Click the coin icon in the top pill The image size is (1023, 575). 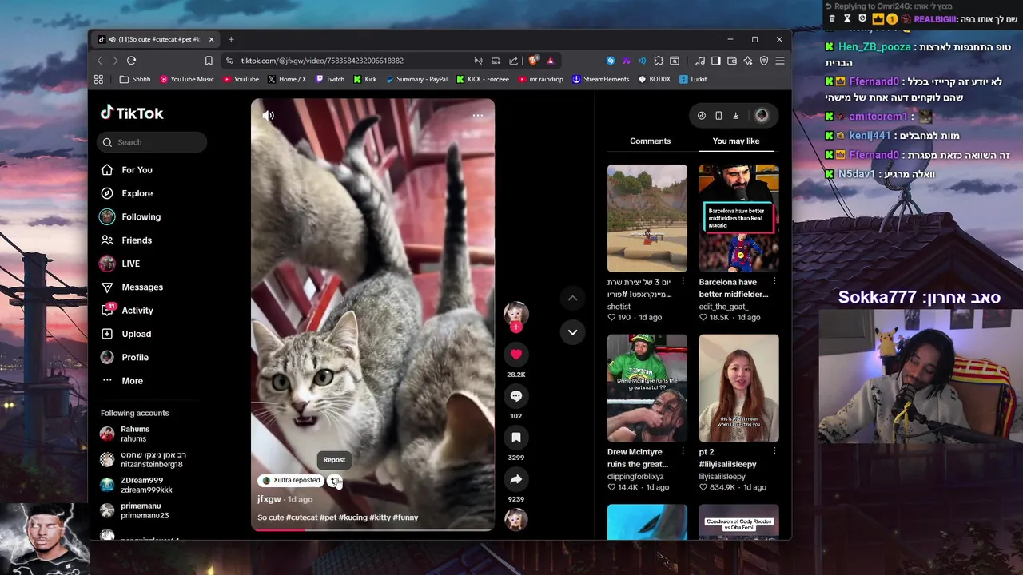[x=702, y=116]
